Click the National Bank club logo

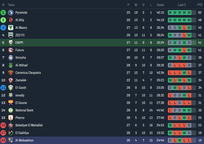coord(11,110)
